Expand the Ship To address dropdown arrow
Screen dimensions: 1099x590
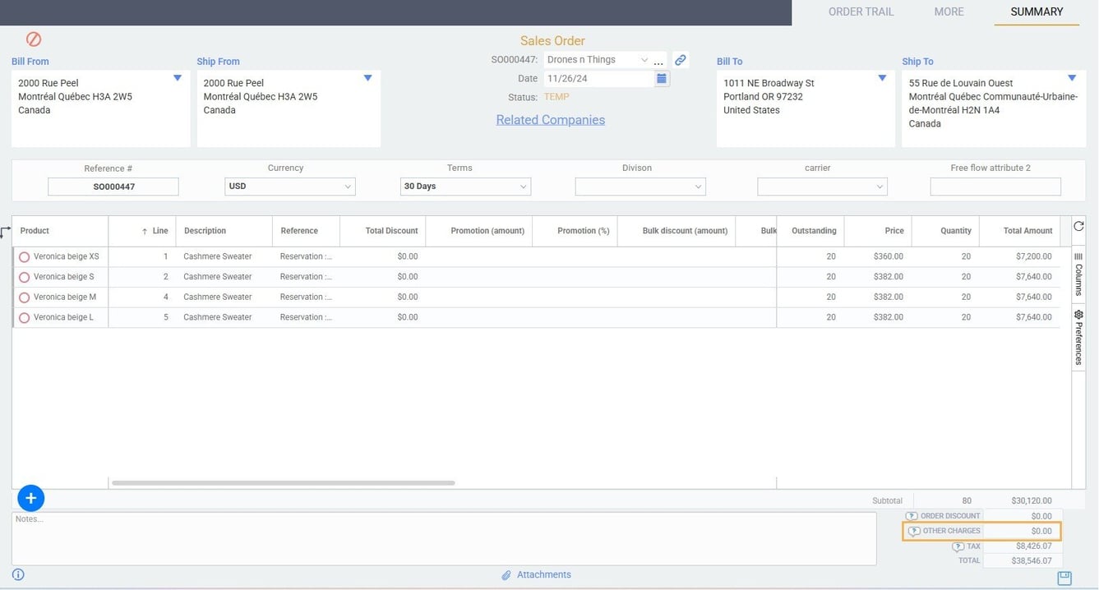[x=1072, y=78]
